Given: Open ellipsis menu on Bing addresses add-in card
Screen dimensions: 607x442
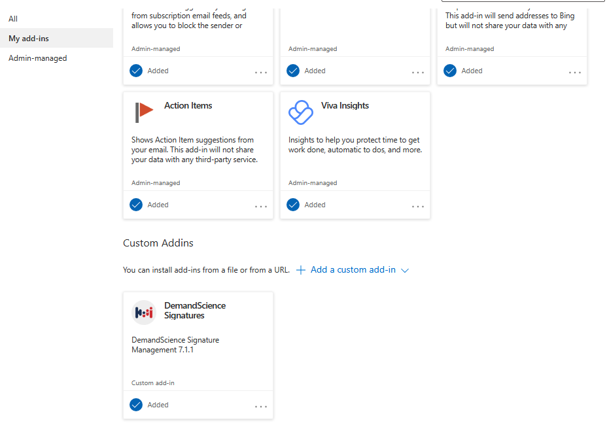Looking at the screenshot, I should tap(575, 73).
